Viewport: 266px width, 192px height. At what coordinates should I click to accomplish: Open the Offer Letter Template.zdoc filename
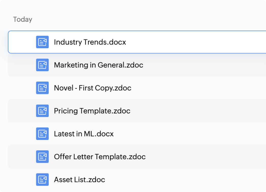click(x=100, y=157)
